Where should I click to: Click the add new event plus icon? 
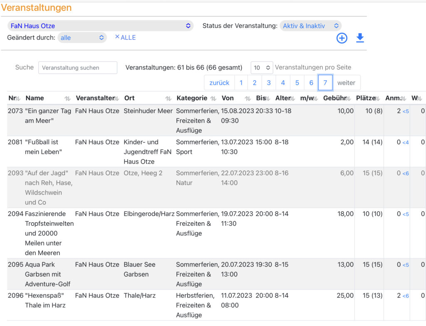342,38
